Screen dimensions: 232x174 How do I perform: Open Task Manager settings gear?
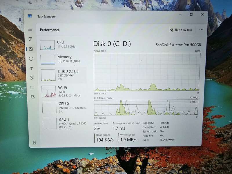(35, 142)
